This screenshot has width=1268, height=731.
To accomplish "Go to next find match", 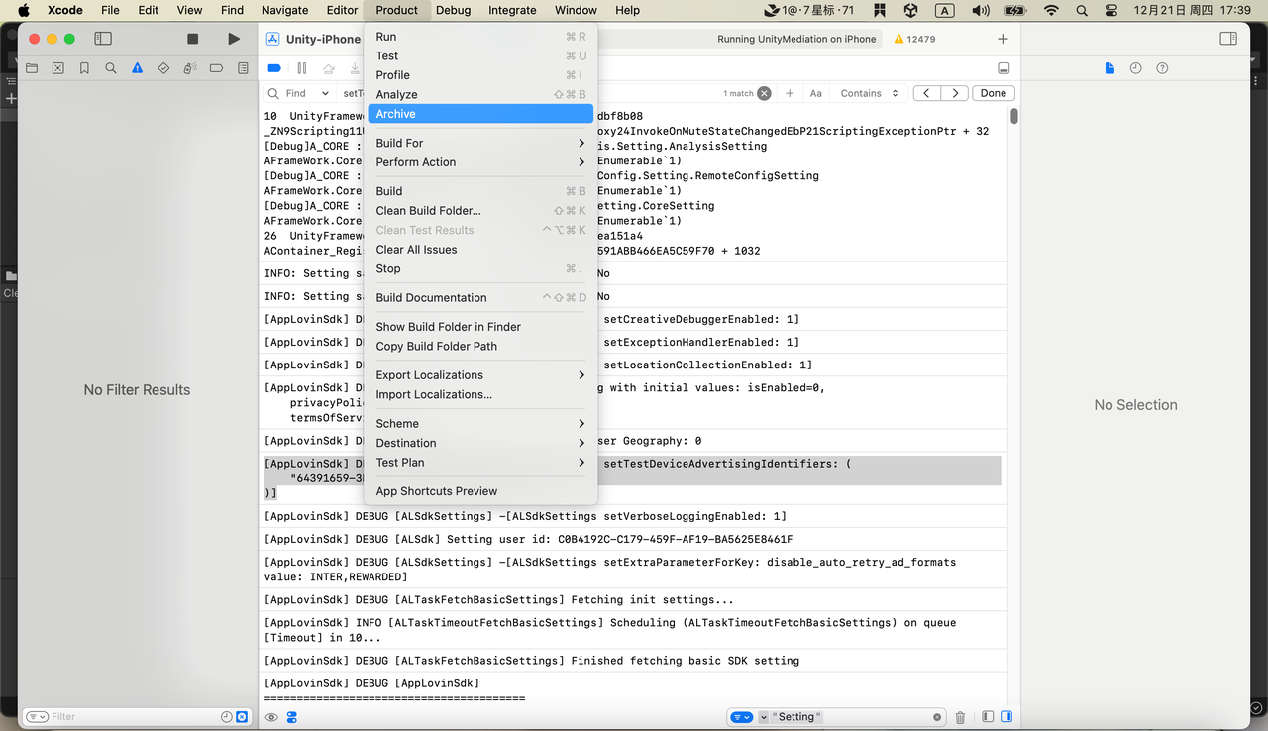I will coord(954,93).
